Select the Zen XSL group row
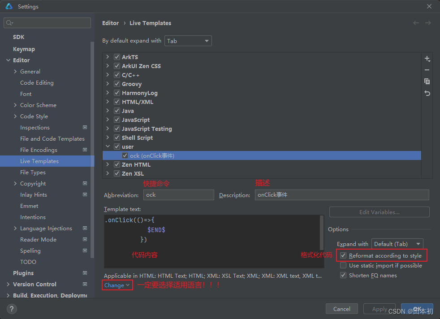Image resolution: width=440 pixels, height=319 pixels. click(262, 173)
